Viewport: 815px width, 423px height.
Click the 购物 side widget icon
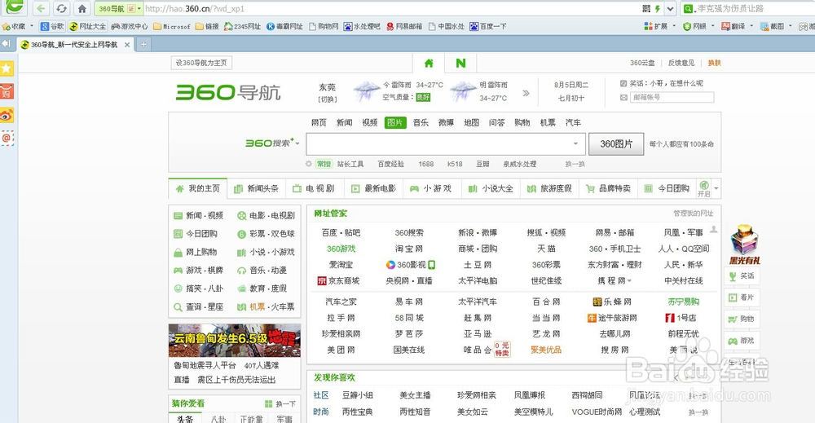[x=733, y=319]
